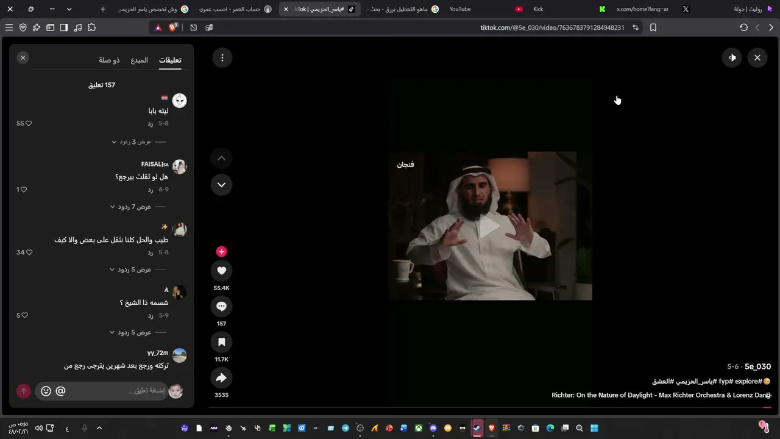Switch to the تعليقات tab
Screen dimensions: 780x439
(170, 60)
